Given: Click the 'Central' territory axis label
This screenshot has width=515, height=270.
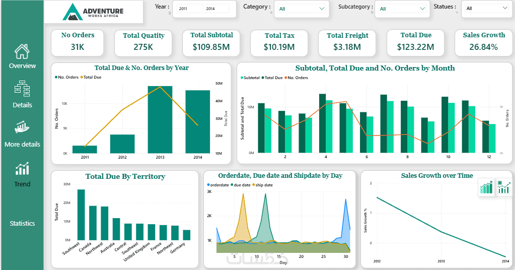Looking at the screenshot, I should (x=120, y=246).
